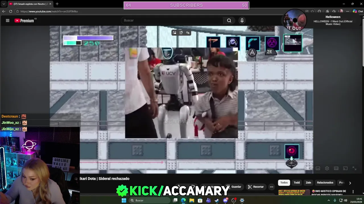Open the browser profile avatar
Viewport: 364px width, 204px height.
coord(341,11)
